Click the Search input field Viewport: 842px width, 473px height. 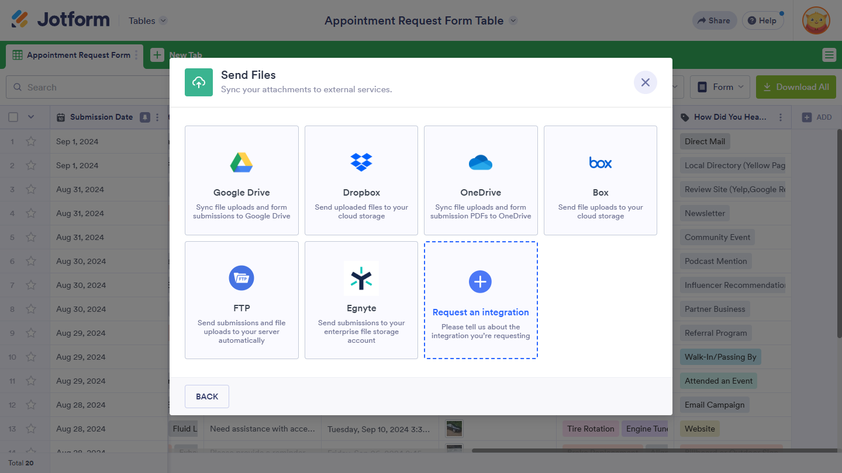coord(88,87)
